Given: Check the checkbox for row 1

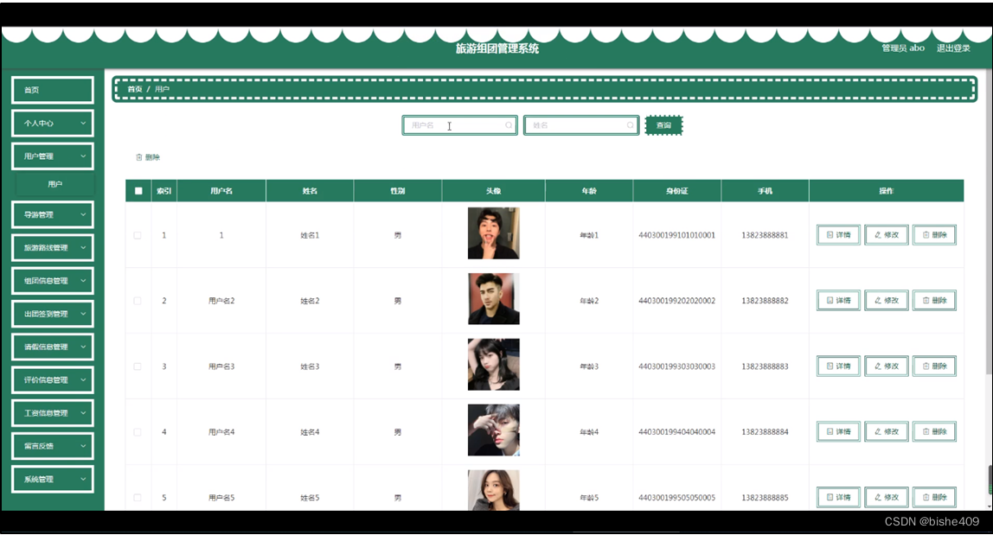Looking at the screenshot, I should (138, 235).
